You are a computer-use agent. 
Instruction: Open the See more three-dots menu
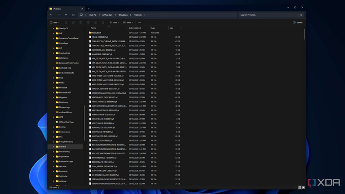pyautogui.click(x=139, y=22)
